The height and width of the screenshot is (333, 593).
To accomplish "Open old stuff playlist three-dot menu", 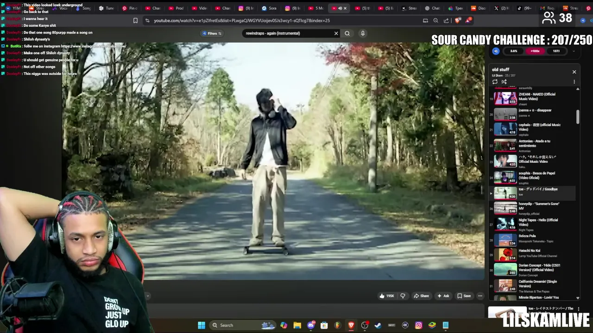I will 574,82.
